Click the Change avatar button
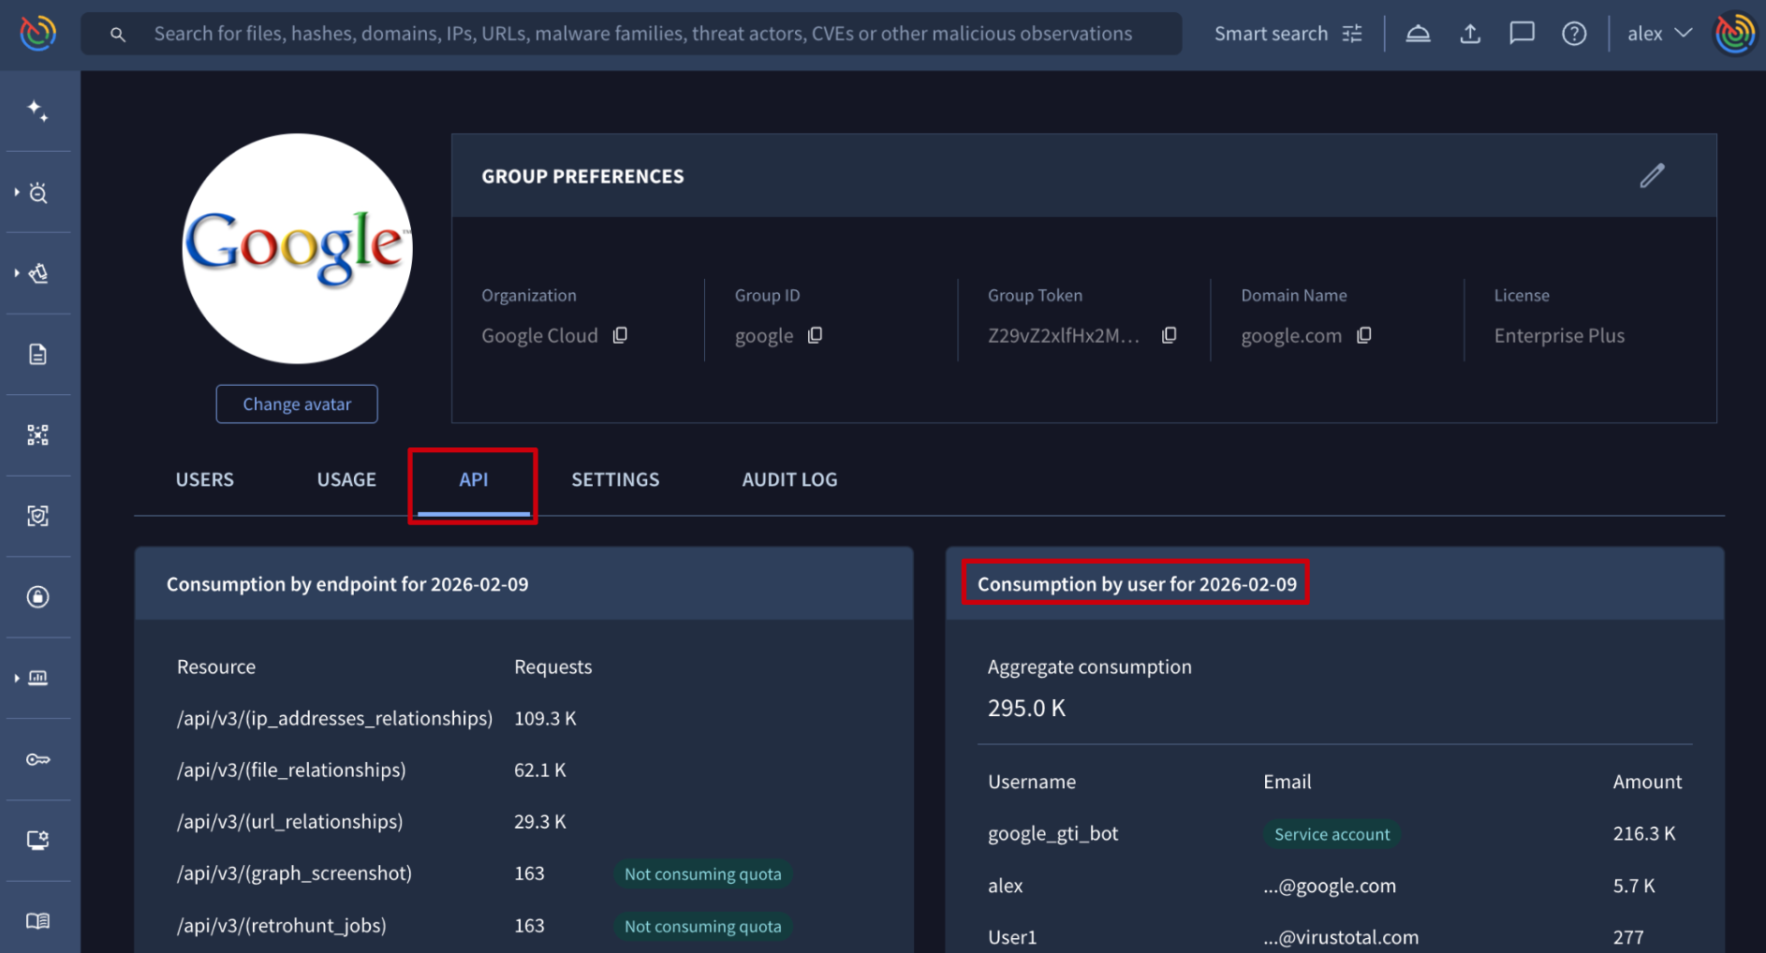This screenshot has height=953, width=1766. point(297,404)
